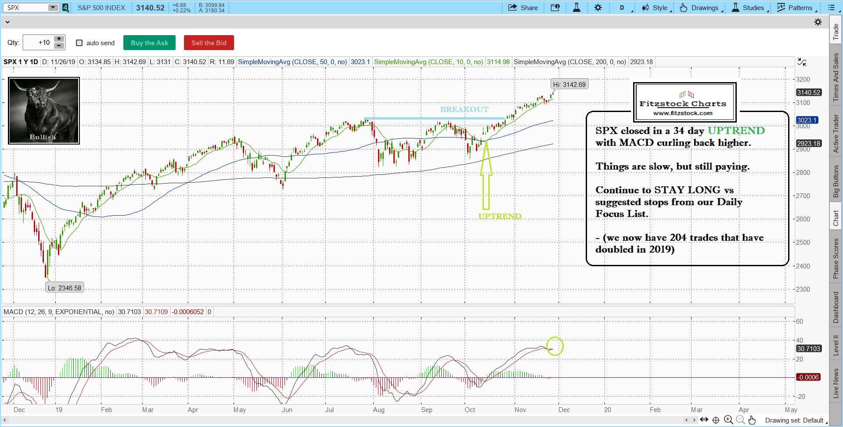Select the pointer hand drawing tool icon
The height and width of the screenshot is (427, 843).
coord(752,420)
